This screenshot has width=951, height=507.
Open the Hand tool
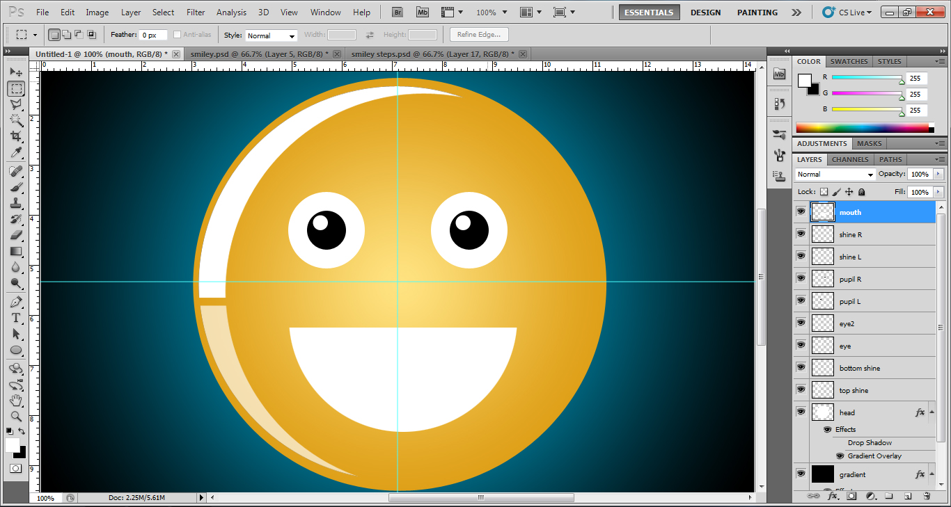14,401
